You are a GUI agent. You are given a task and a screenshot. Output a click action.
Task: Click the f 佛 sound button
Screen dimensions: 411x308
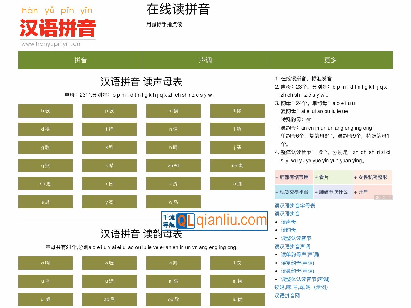(237, 111)
